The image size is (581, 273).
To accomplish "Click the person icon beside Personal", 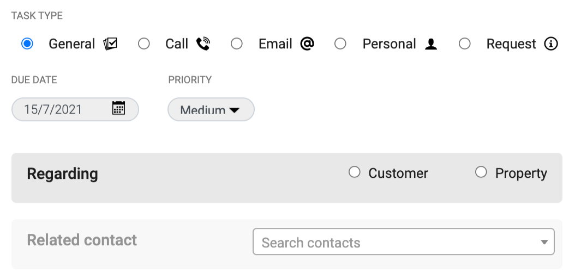I will point(431,45).
